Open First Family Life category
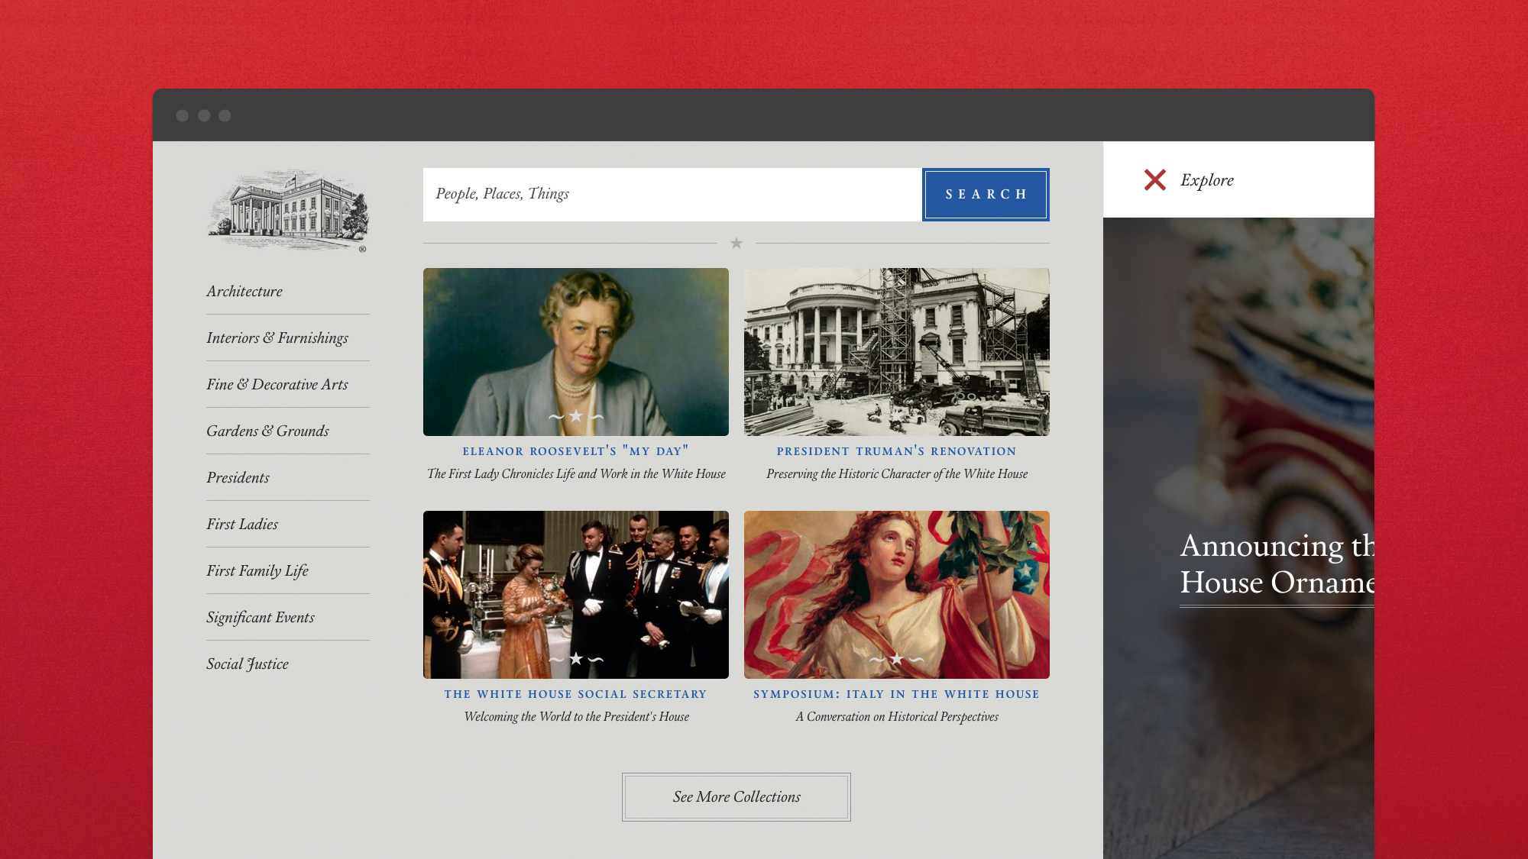Viewport: 1528px width, 859px height. tap(257, 571)
